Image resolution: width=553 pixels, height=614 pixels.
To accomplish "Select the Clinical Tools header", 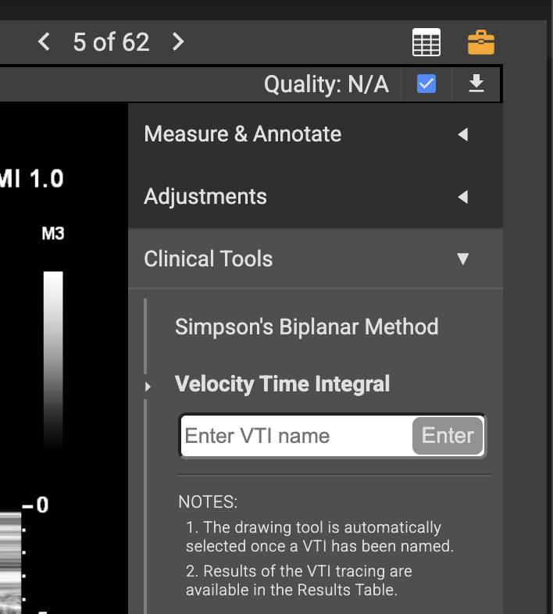I will 316,259.
